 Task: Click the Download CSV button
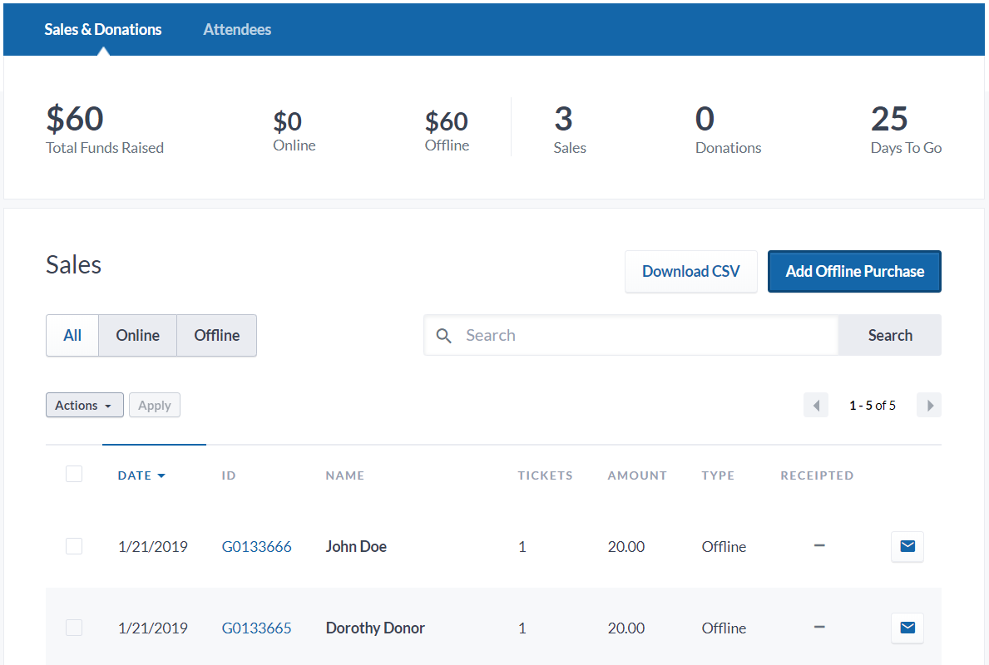(x=690, y=272)
